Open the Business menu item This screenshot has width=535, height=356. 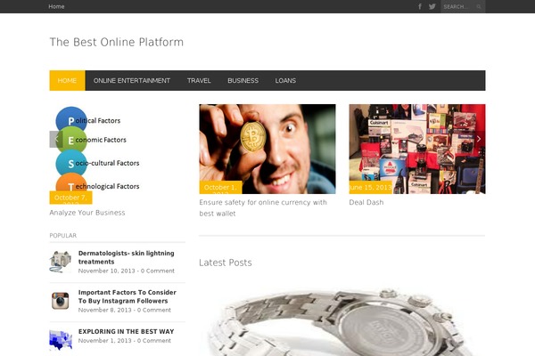(243, 80)
